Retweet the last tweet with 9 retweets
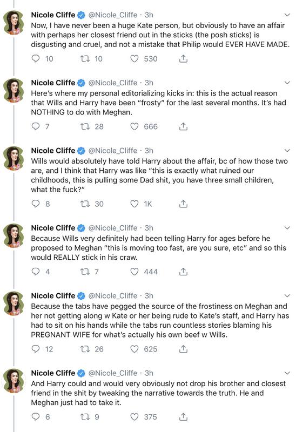Viewport: 296px width, 432px height. pyautogui.click(x=85, y=417)
